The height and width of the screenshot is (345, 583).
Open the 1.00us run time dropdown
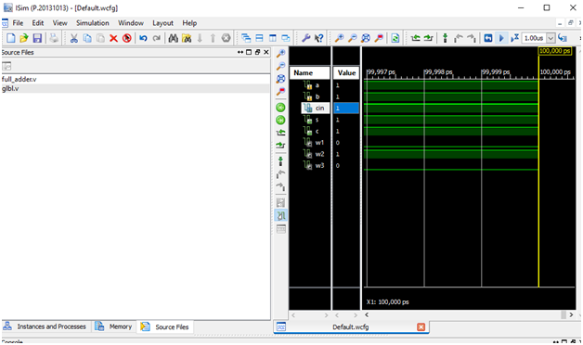click(x=551, y=38)
